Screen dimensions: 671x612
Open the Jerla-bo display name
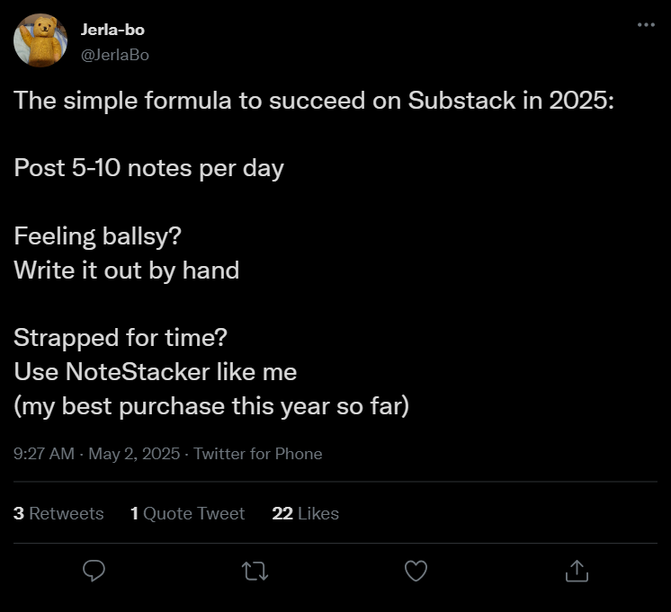pos(112,30)
